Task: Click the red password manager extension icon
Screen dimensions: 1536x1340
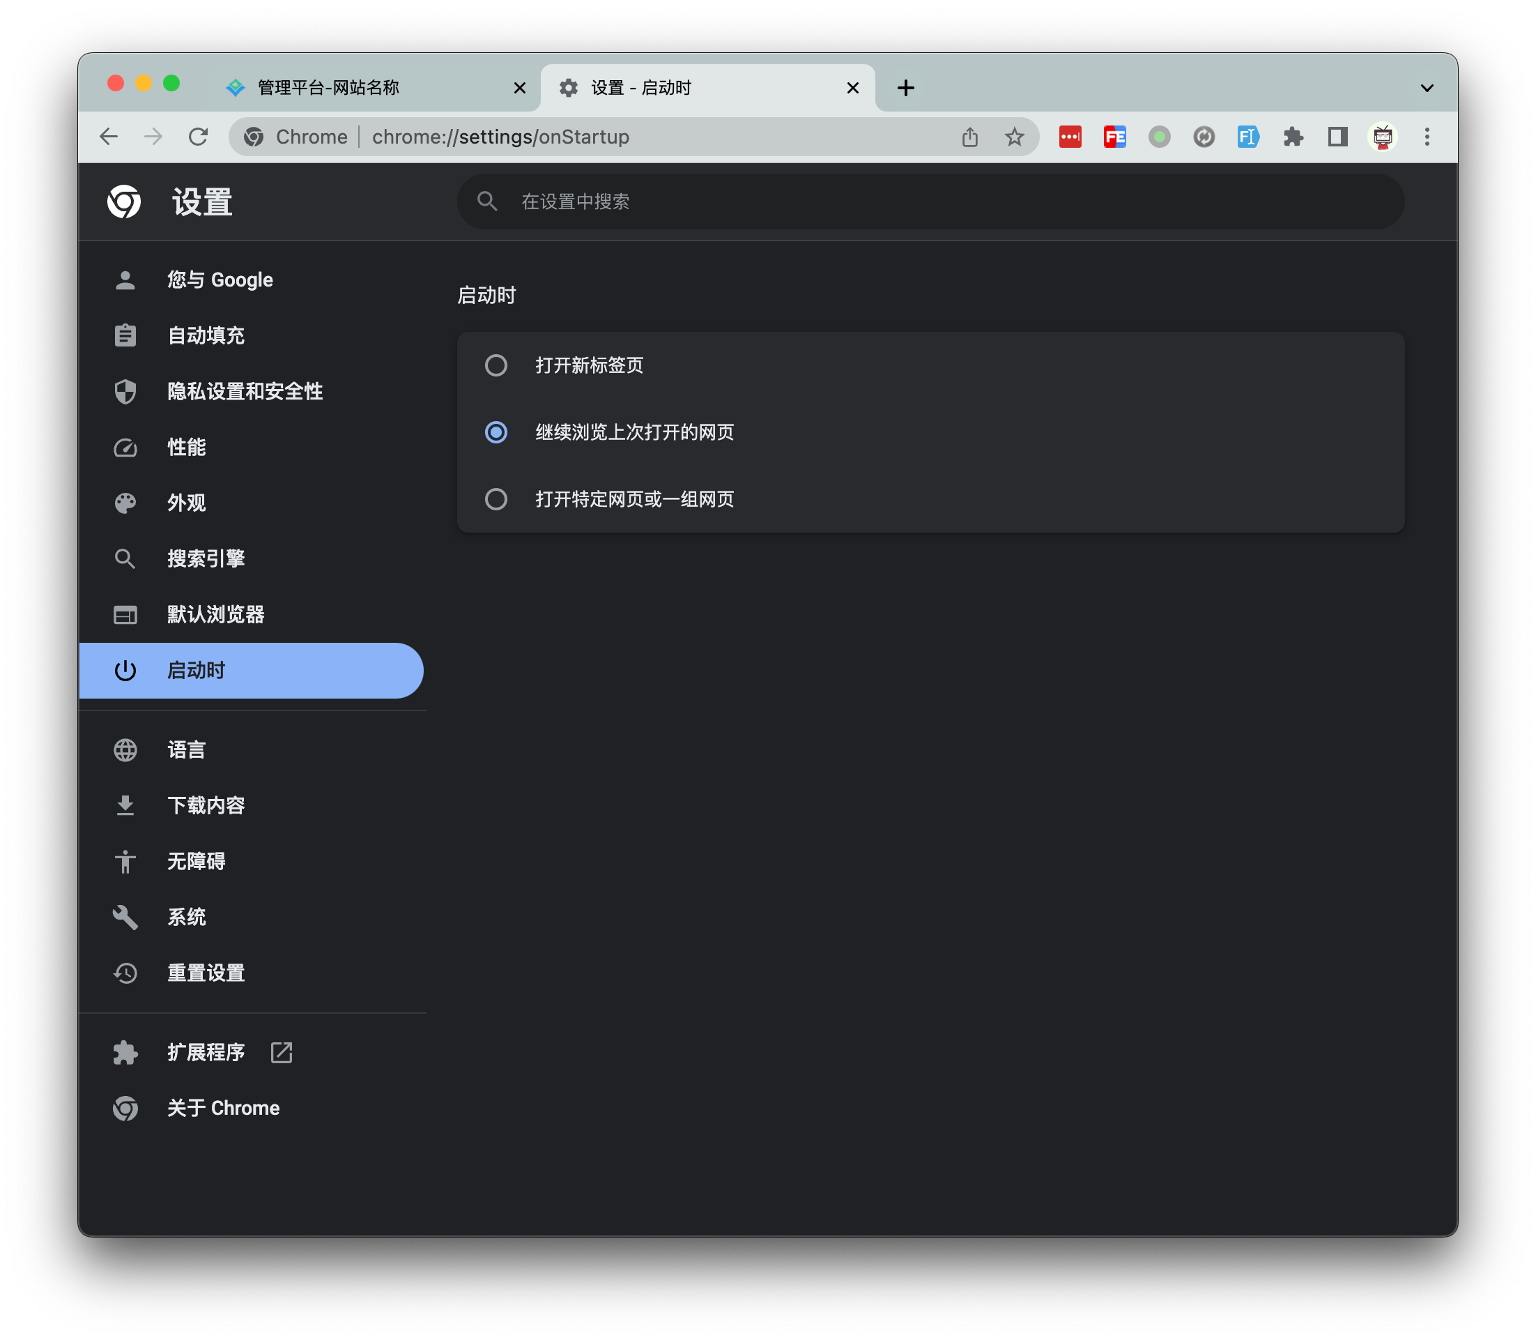Action: (1070, 137)
